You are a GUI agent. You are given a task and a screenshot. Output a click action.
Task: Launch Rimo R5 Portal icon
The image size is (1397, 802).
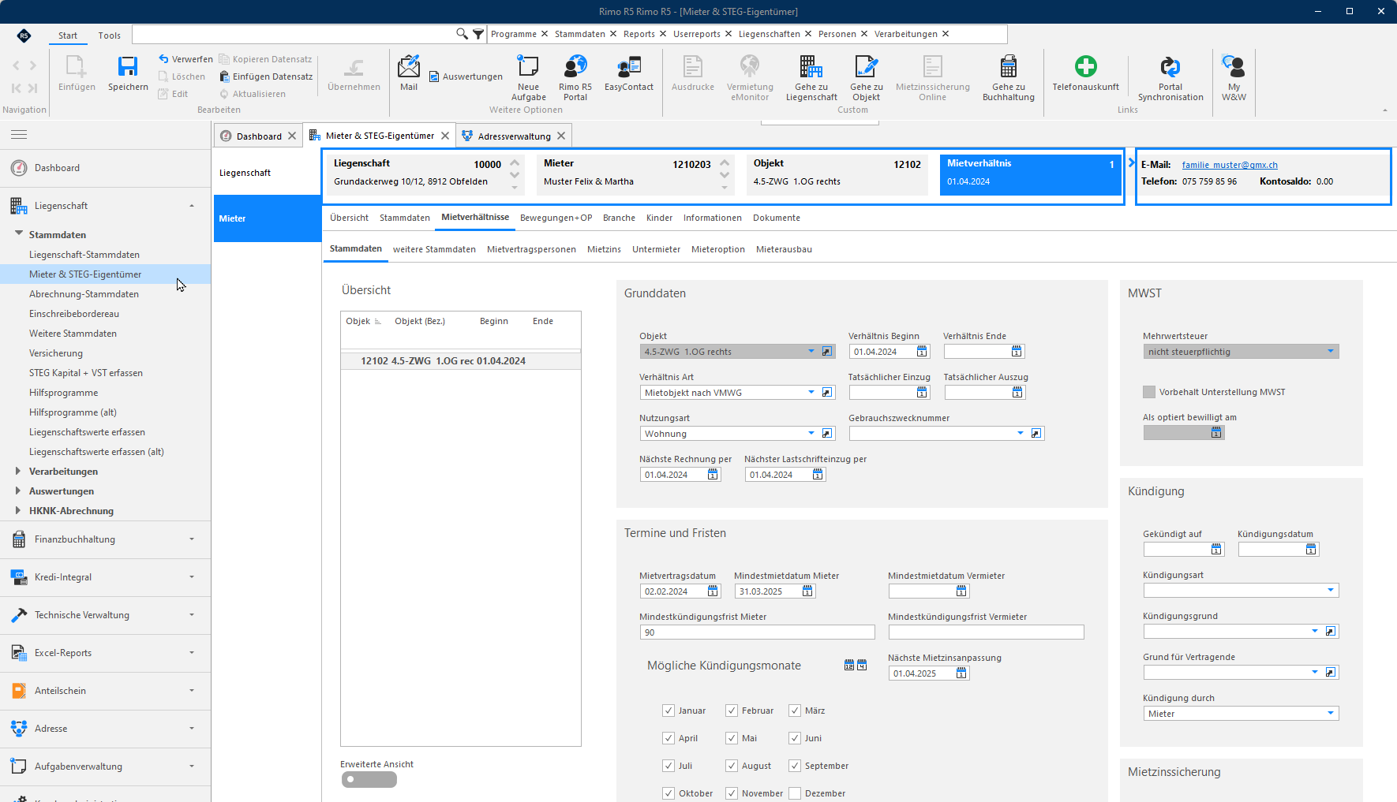(x=575, y=66)
